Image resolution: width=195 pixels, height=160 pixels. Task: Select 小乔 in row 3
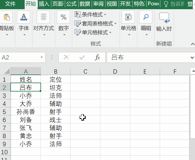(x=26, y=96)
